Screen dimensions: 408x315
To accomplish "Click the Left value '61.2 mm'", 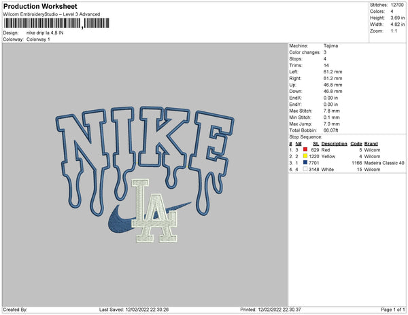I will point(333,72).
